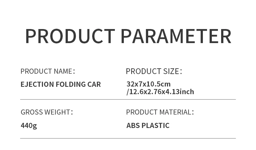Click the word EJECTION in product name

click(x=37, y=85)
